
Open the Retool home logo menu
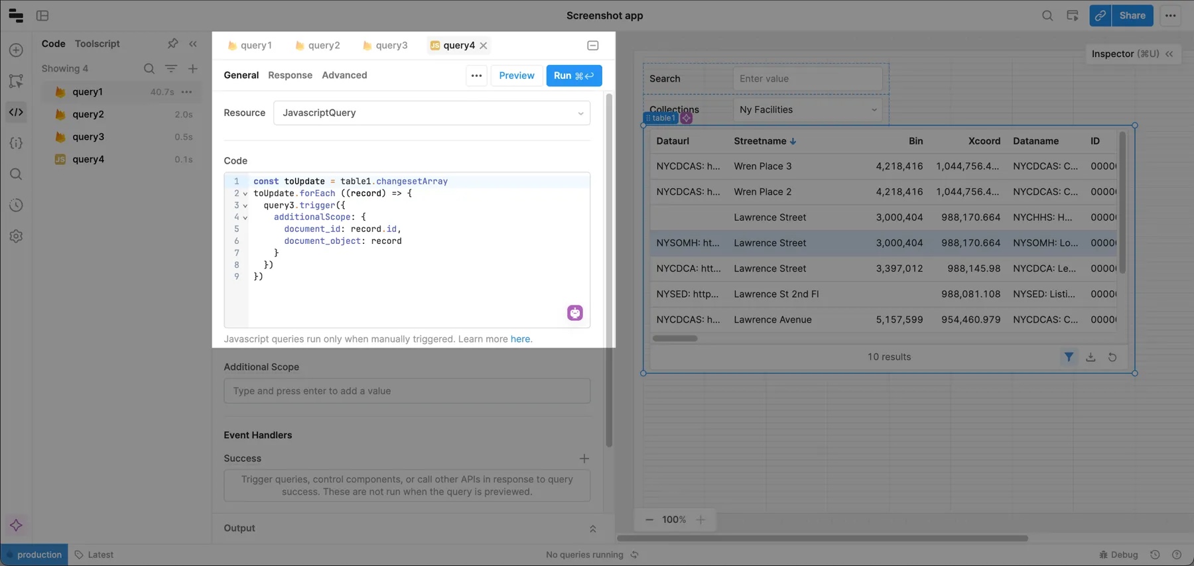16,15
